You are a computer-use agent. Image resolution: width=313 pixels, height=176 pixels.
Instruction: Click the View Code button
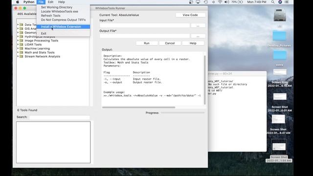click(x=190, y=15)
